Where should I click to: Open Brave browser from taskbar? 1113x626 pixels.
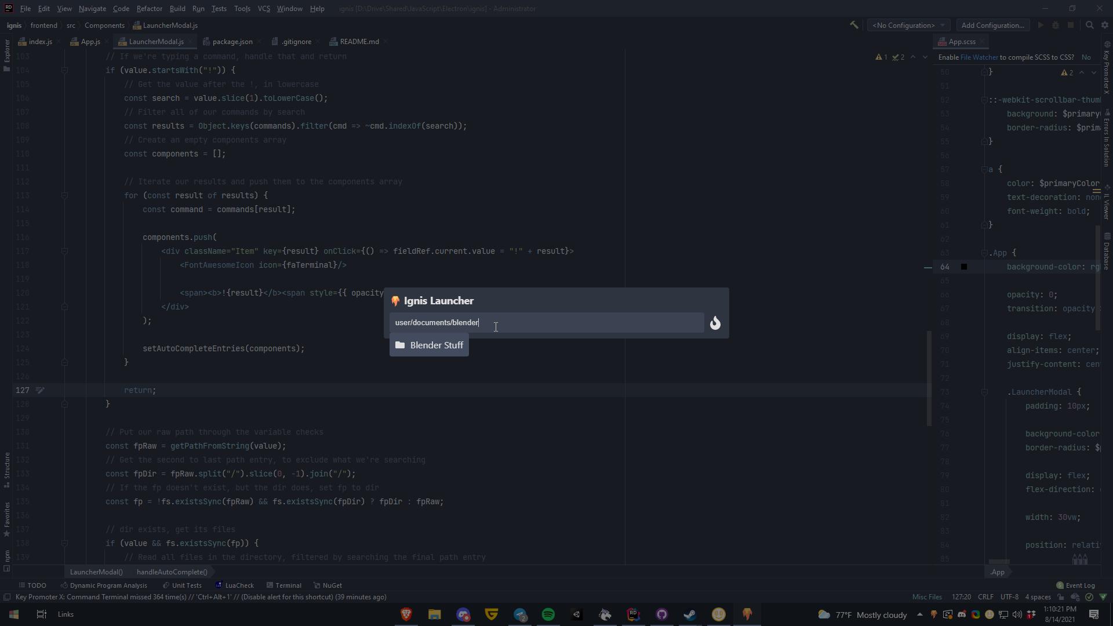[406, 614]
